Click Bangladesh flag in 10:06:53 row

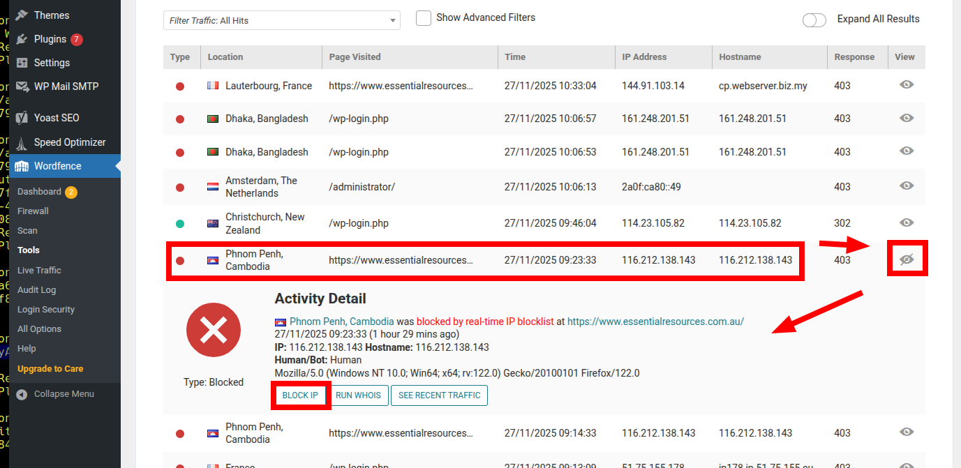[x=213, y=152]
